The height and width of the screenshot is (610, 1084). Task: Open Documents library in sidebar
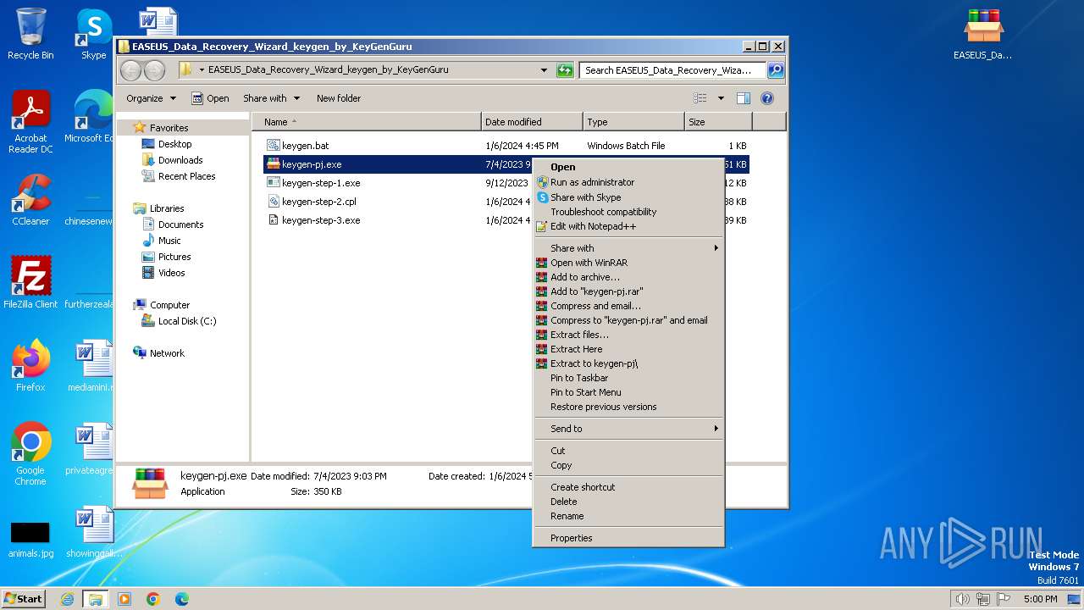[x=173, y=225]
